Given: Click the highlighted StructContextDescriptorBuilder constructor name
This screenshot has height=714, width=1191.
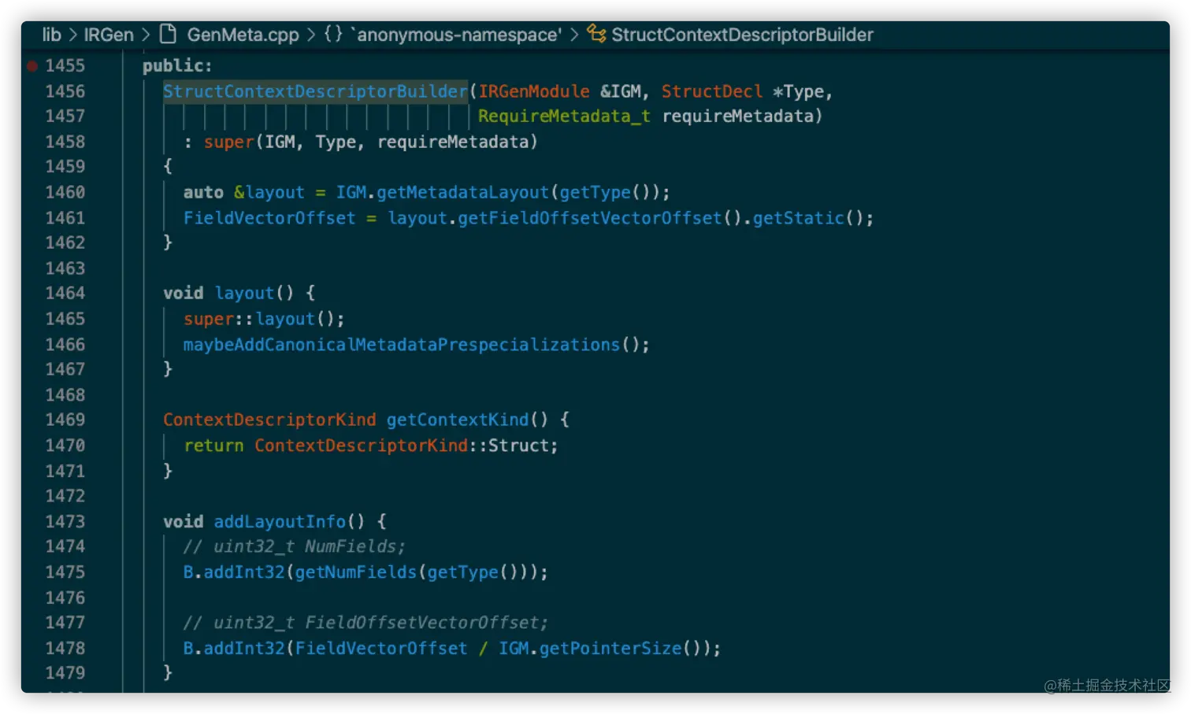Looking at the screenshot, I should pyautogui.click(x=315, y=91).
